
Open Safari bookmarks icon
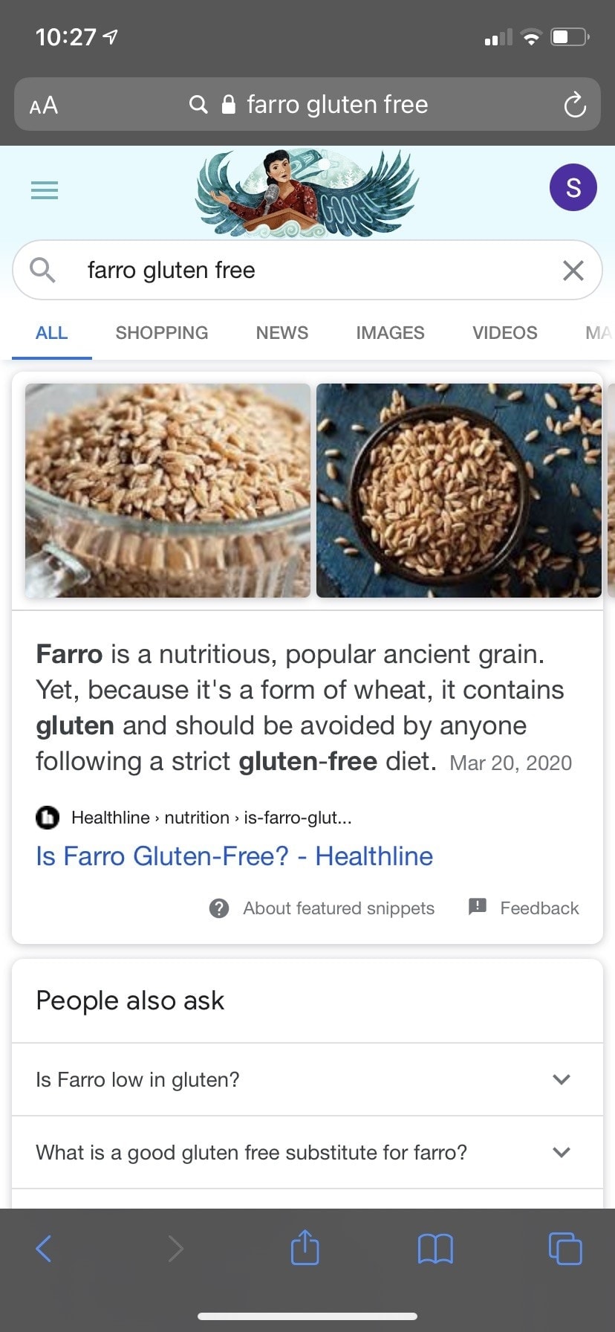435,1249
